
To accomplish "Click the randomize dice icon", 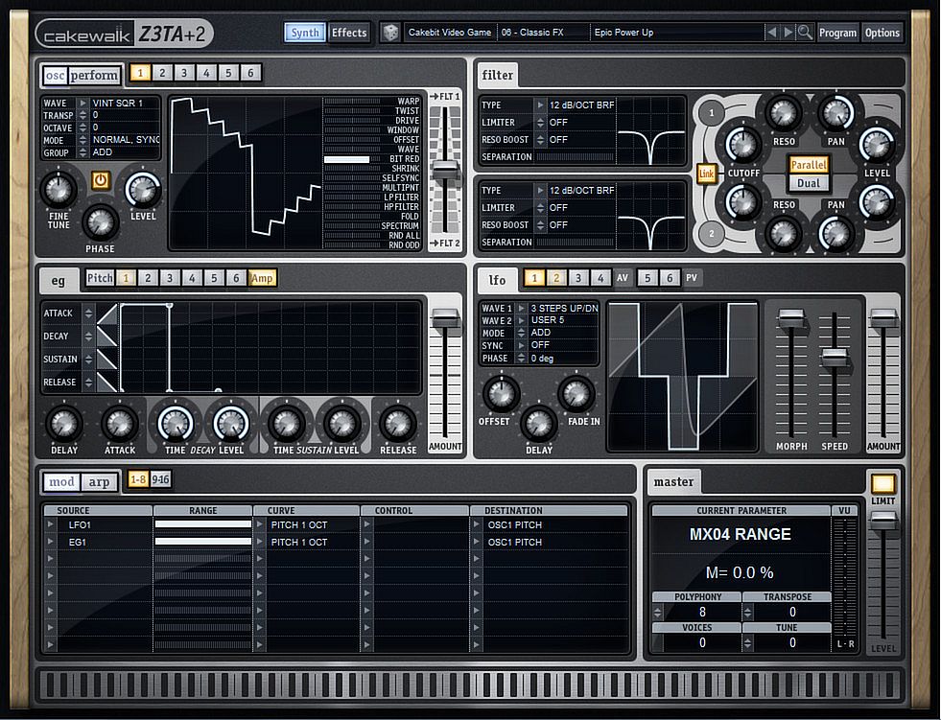I will [390, 33].
